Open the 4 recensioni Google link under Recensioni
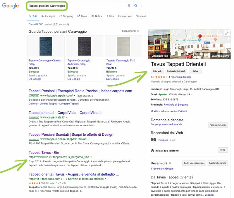Screen dimensions: 234x198 tap(162, 168)
